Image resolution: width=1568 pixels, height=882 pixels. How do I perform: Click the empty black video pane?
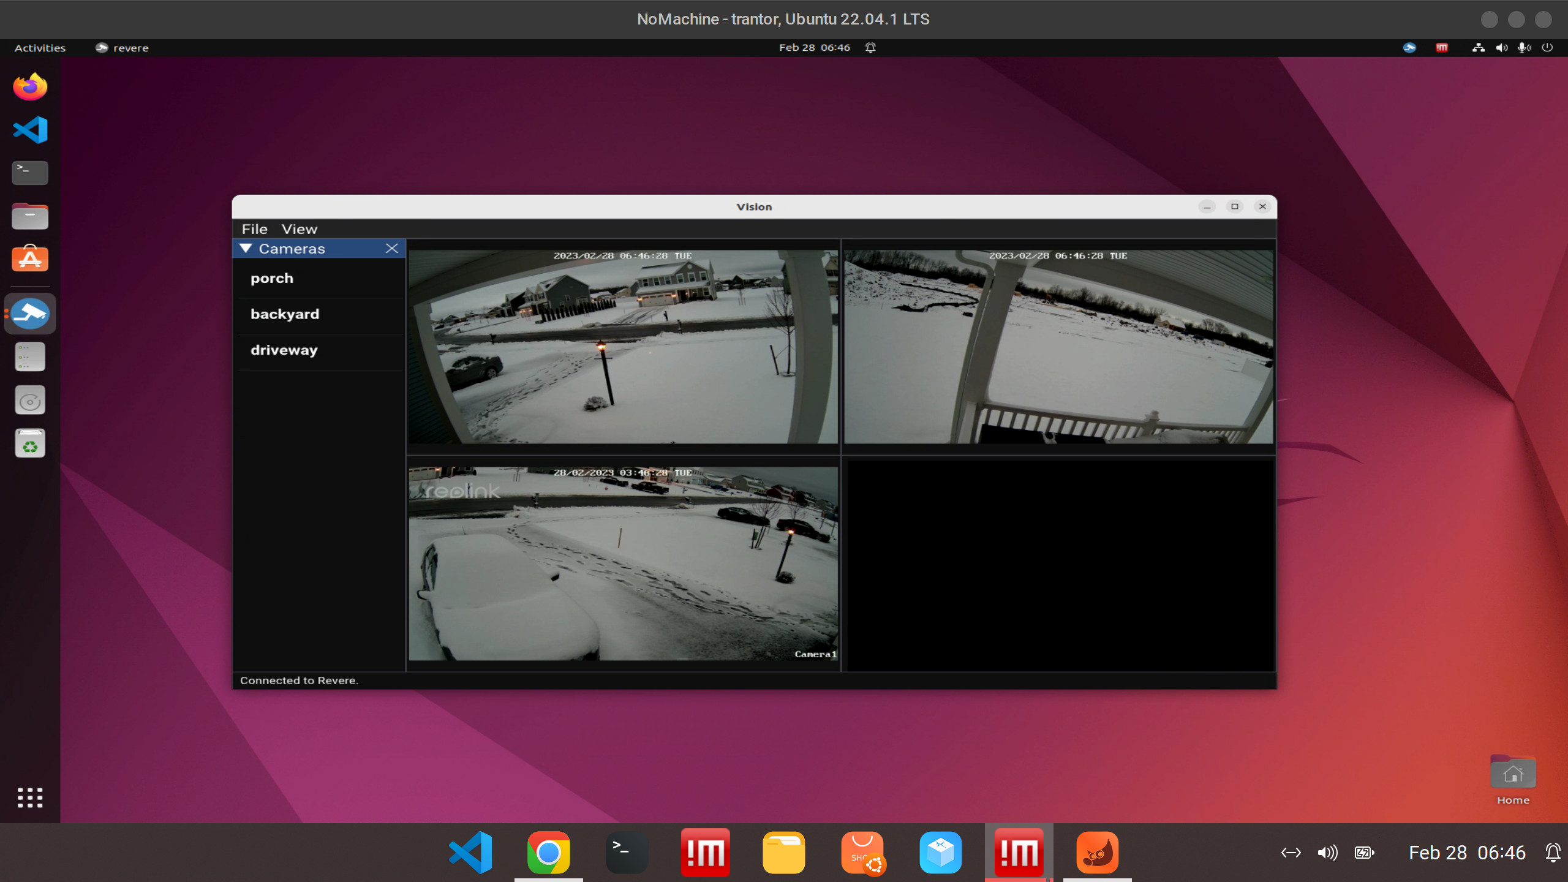pos(1060,565)
